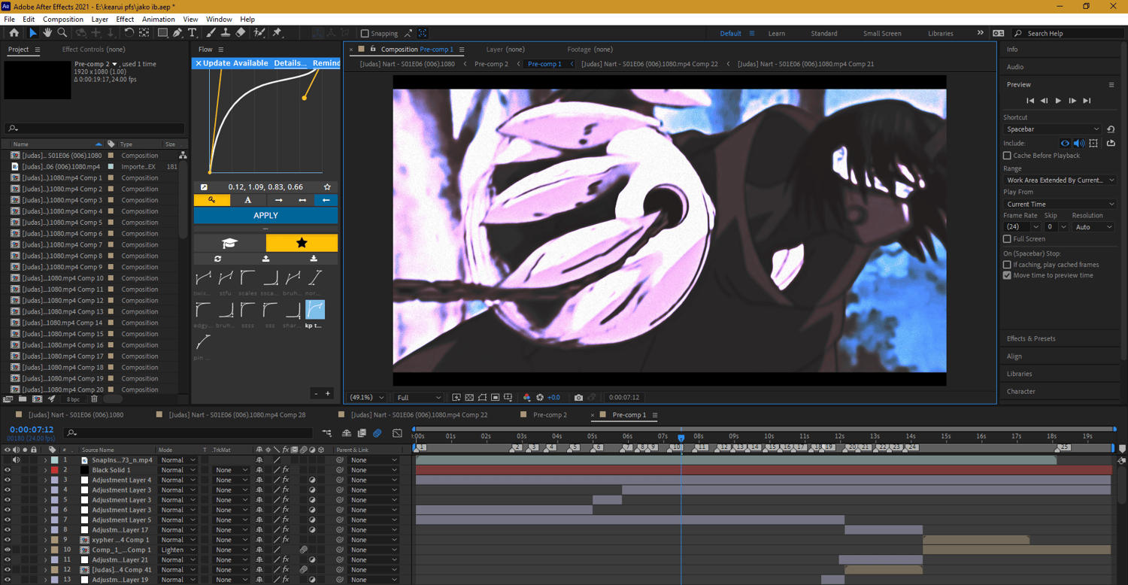
Task: Switch to Small Screen workspace
Action: tap(882, 33)
